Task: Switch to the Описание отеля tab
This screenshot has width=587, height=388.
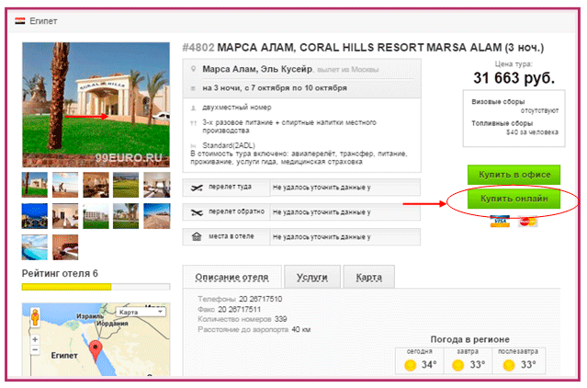Action: (231, 277)
